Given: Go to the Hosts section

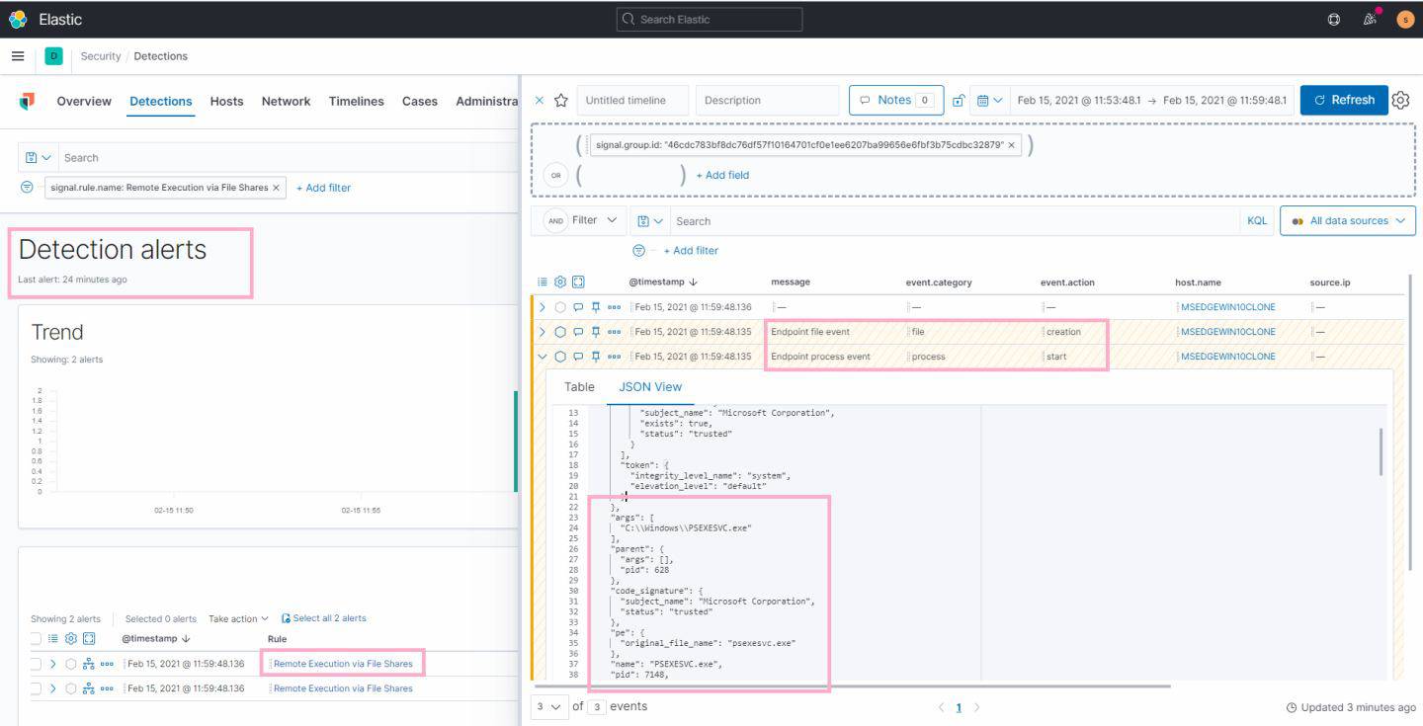Looking at the screenshot, I should 226,101.
